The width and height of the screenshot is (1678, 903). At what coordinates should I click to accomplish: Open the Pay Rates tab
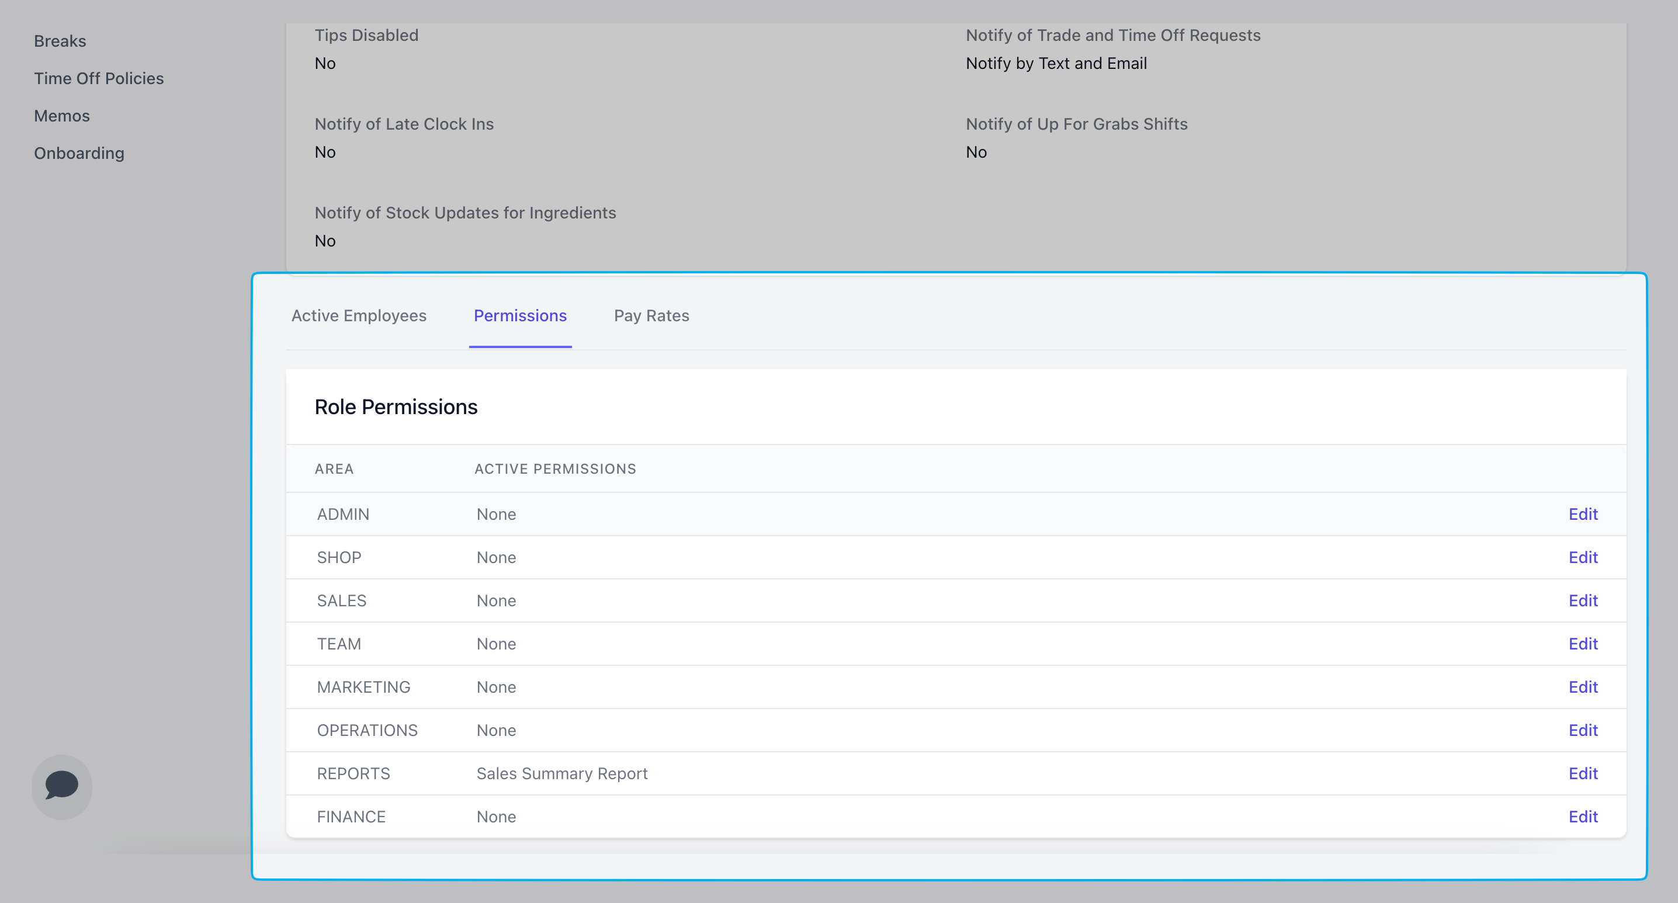[x=651, y=316]
